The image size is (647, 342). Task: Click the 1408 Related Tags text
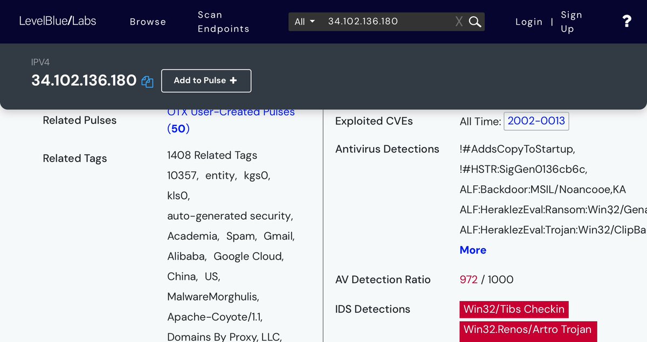point(212,155)
